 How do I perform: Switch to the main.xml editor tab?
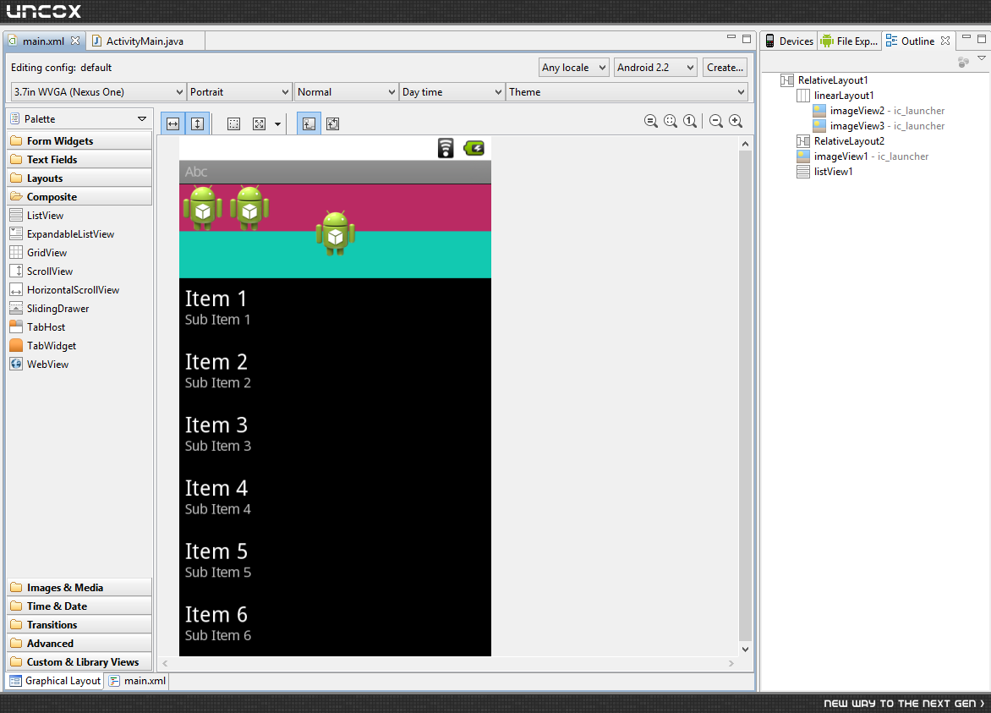[x=43, y=41]
